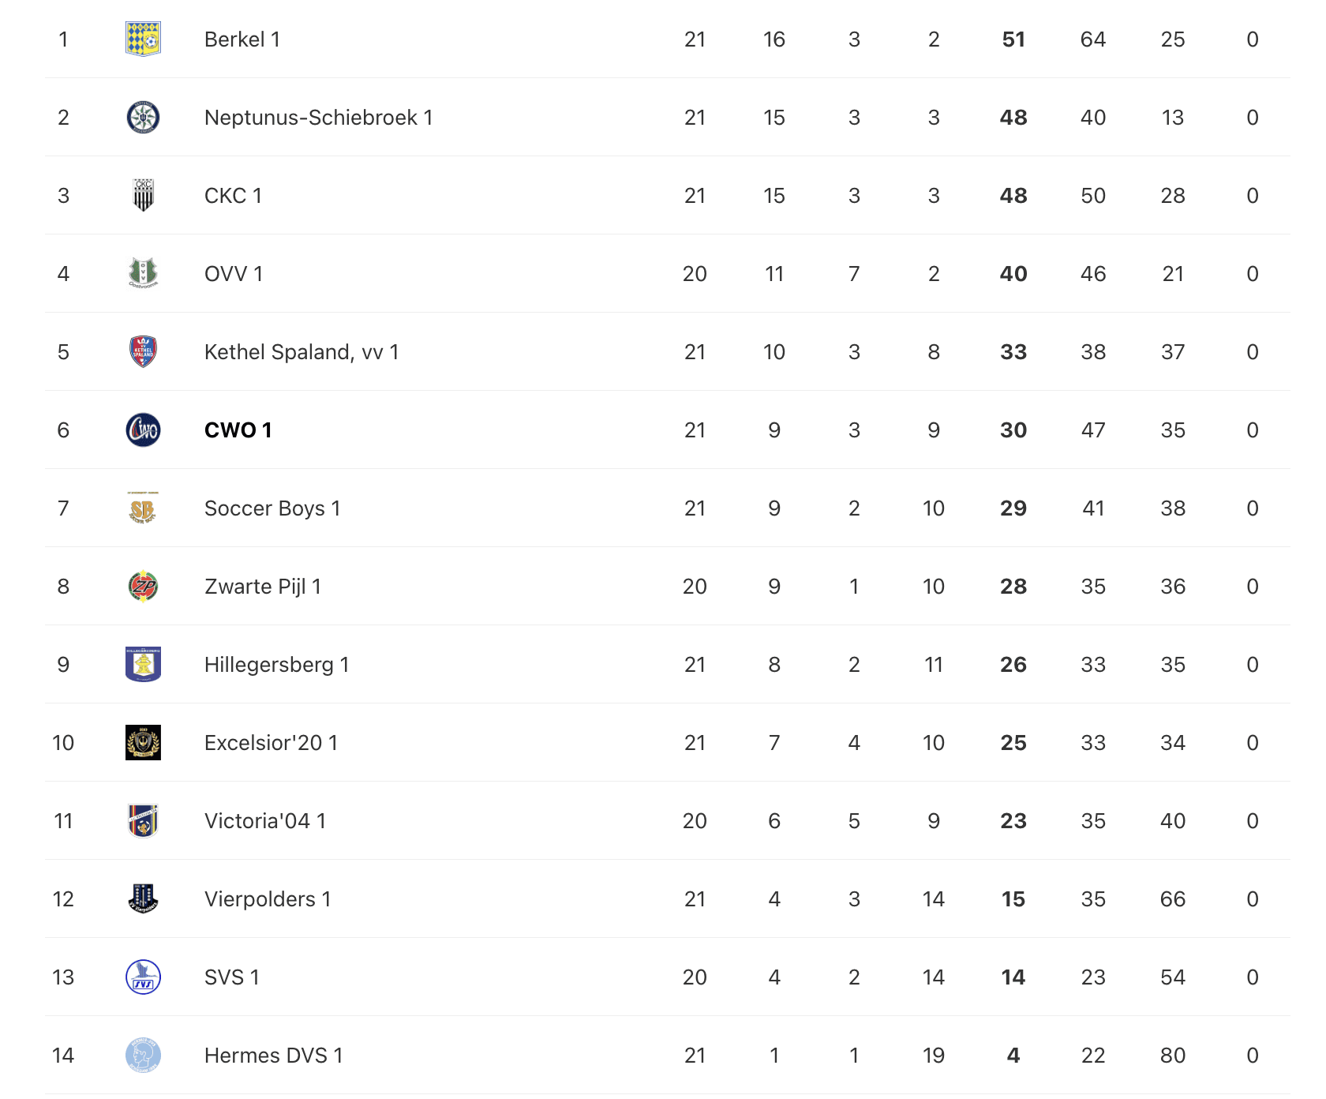Click the Excelsior'20 black club logo
1326x1099 pixels.
[143, 742]
